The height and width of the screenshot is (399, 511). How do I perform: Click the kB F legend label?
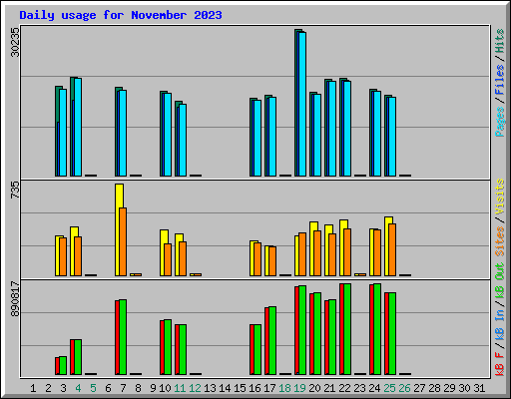point(500,364)
